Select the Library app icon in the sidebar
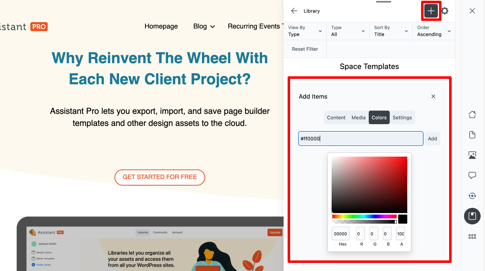 point(472,216)
